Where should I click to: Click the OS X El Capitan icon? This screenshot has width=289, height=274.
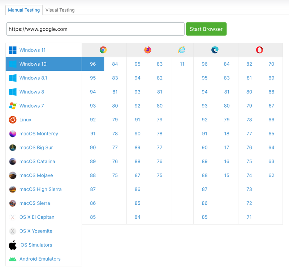(x=13, y=217)
